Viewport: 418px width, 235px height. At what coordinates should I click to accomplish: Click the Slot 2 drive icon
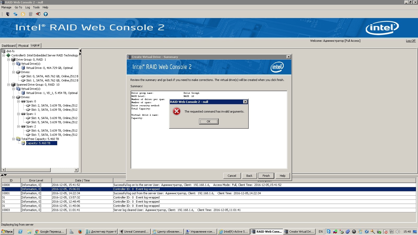tap(28, 105)
